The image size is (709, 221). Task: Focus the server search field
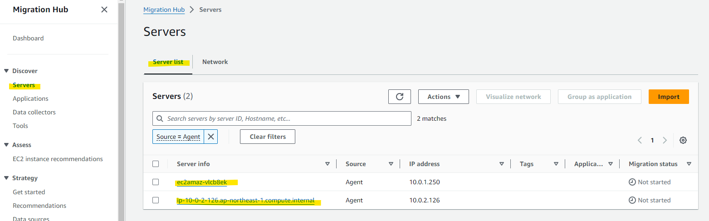pos(282,118)
